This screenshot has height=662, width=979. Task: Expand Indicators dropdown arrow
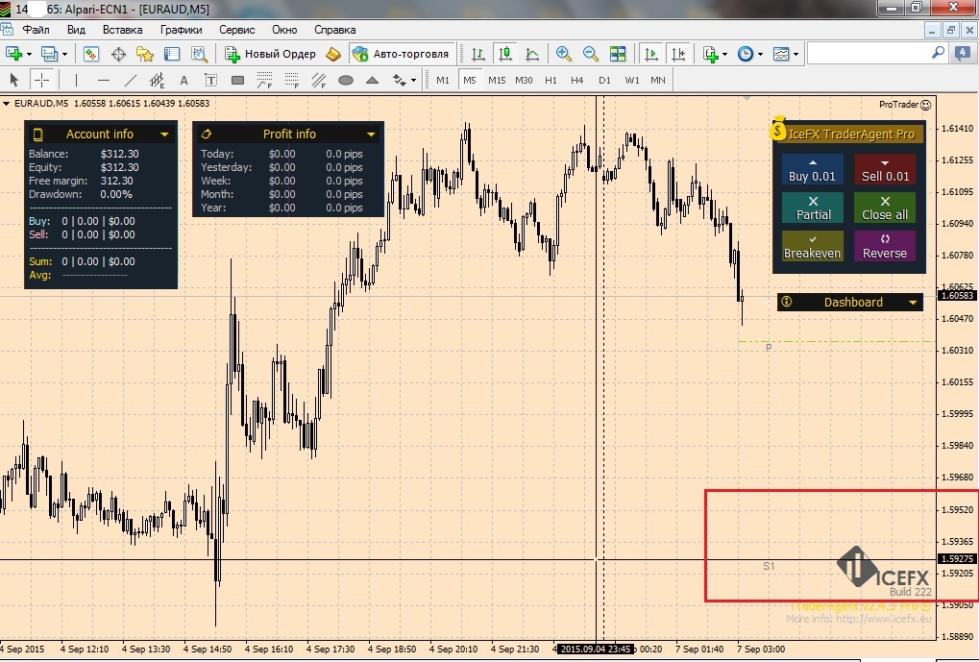(725, 55)
